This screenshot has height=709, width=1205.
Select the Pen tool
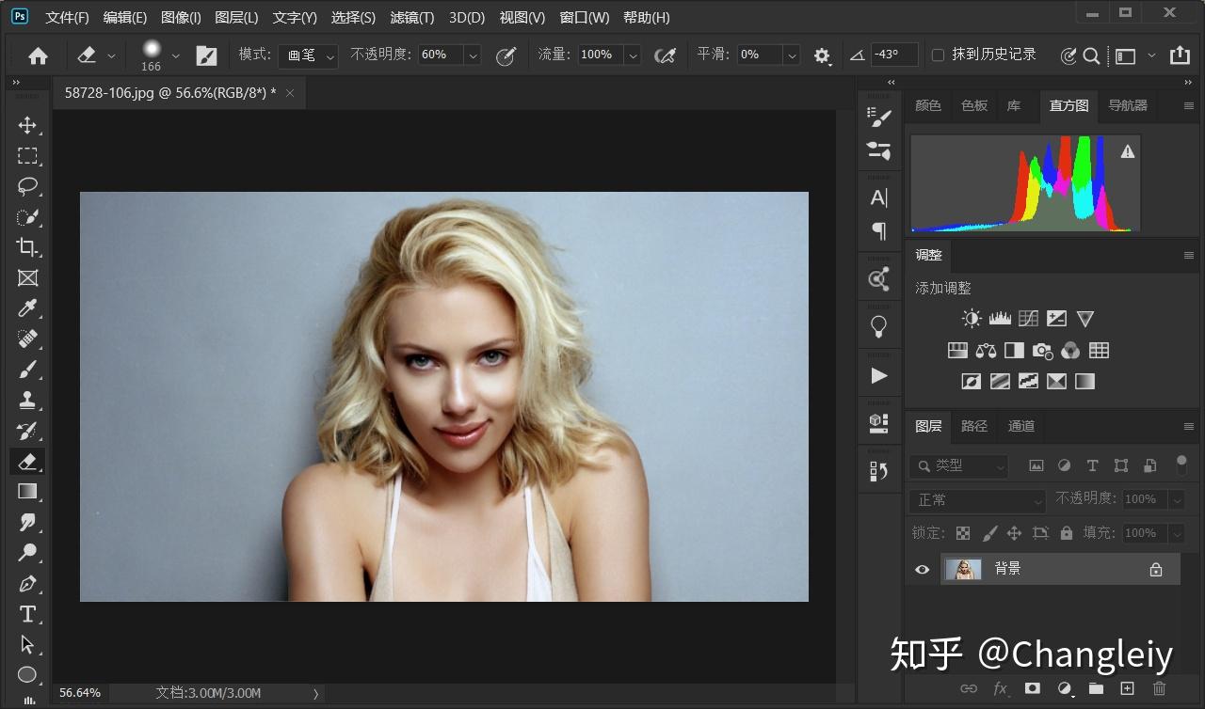pyautogui.click(x=27, y=583)
